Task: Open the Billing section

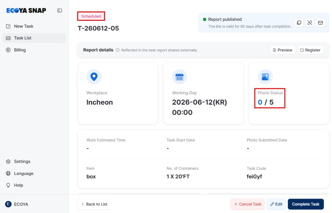Action: (34, 50)
